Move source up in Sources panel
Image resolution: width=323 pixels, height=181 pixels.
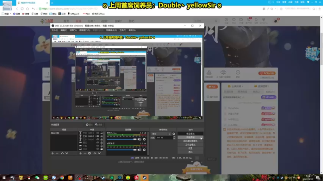click(95, 153)
